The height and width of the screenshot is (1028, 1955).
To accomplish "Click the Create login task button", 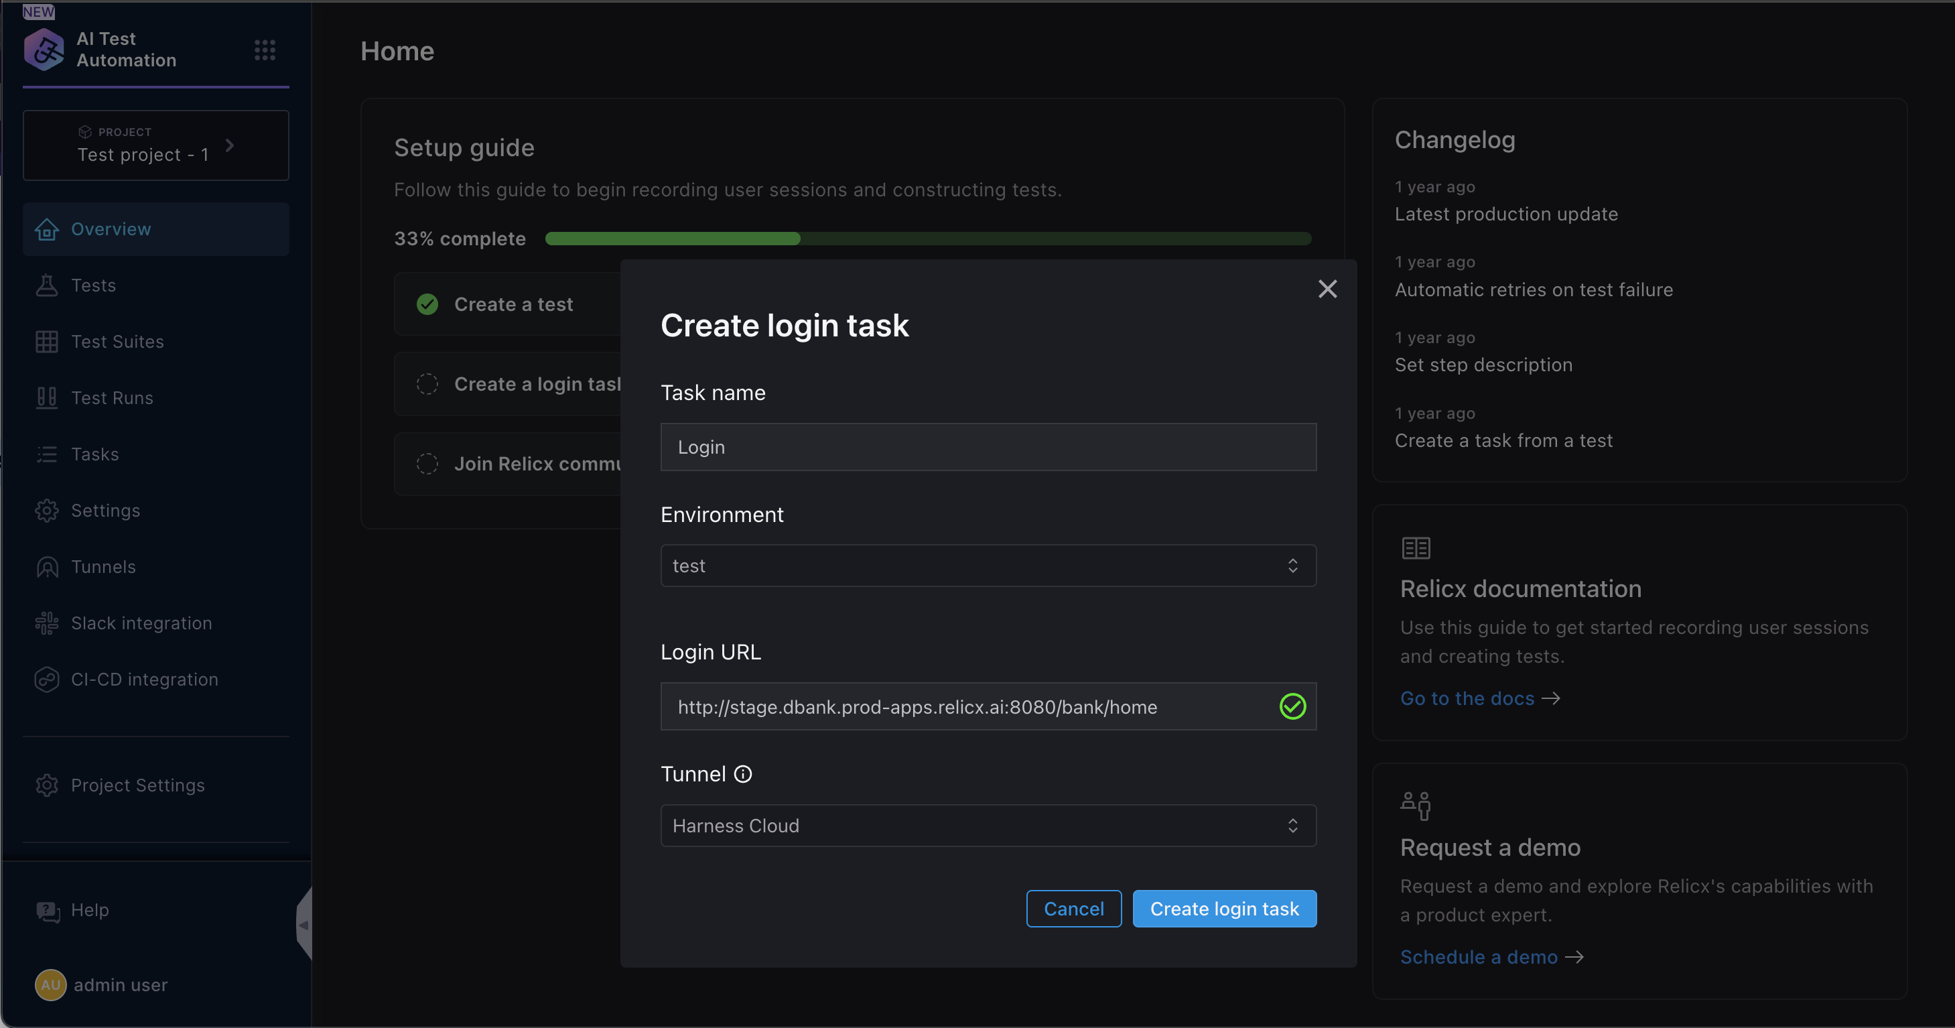I will 1223,909.
